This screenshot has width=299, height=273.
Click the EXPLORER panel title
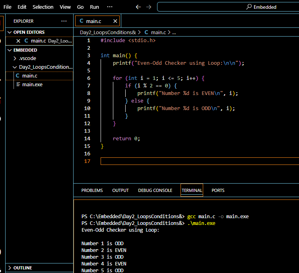click(23, 21)
